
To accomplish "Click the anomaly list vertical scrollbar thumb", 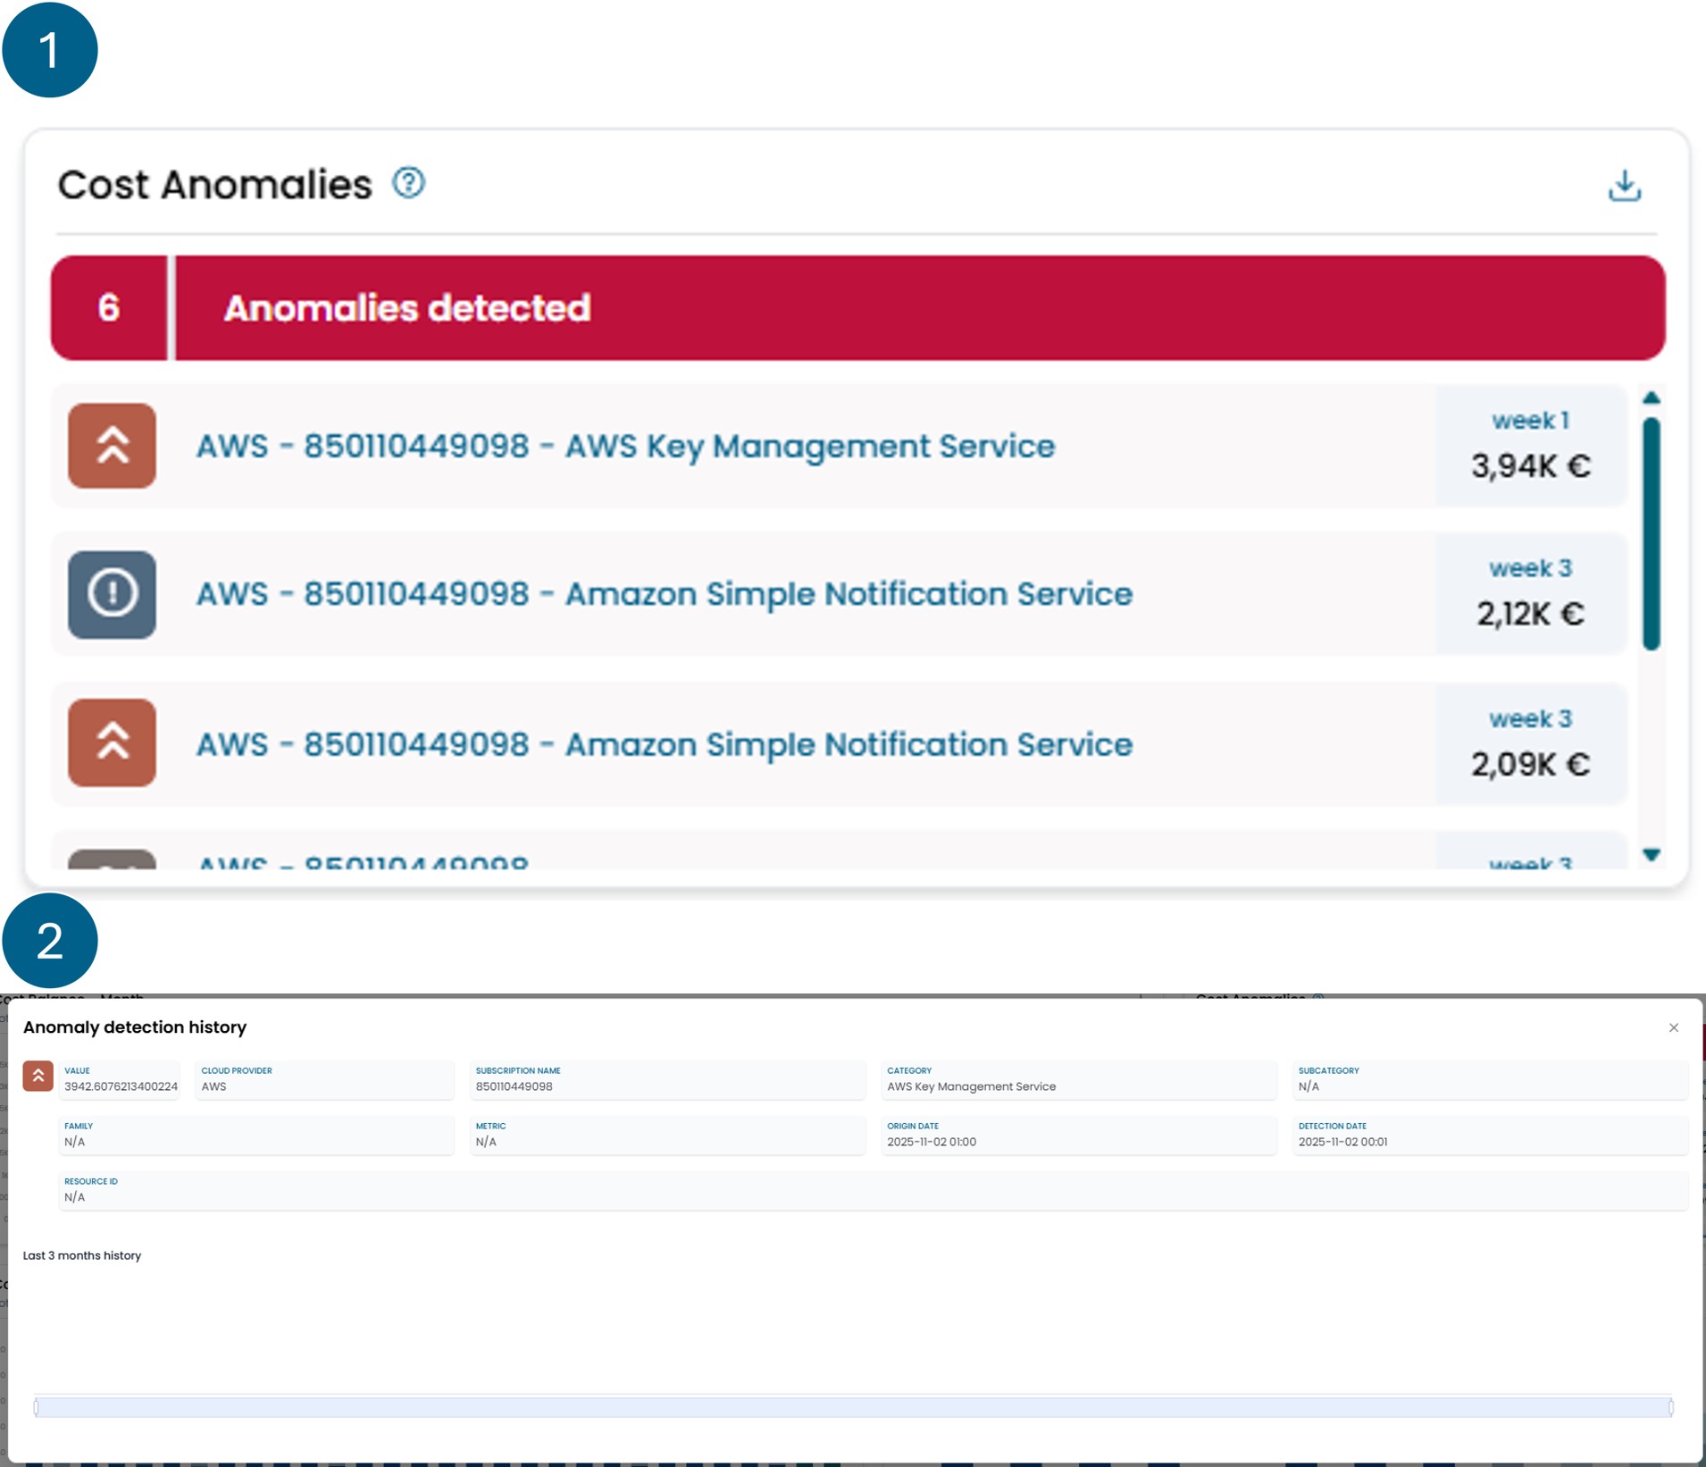I will (1651, 532).
